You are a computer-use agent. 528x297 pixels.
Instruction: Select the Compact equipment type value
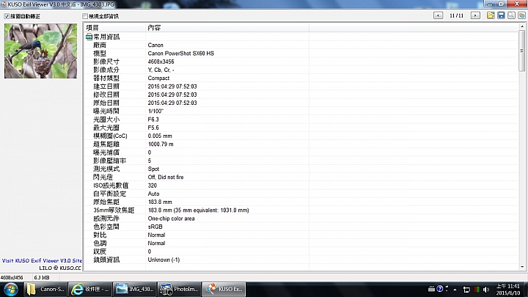pyautogui.click(x=158, y=78)
